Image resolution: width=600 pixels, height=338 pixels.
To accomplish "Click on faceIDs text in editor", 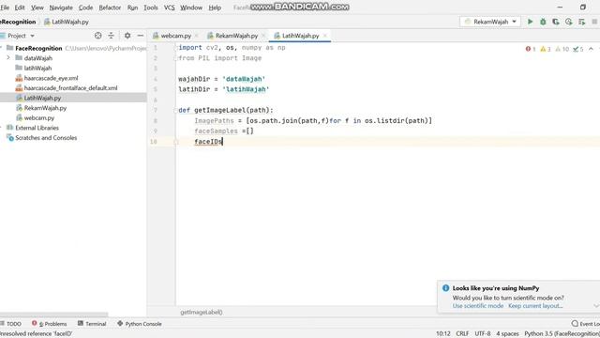I will click(208, 142).
